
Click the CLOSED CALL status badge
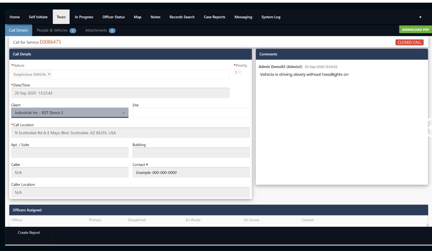(x=410, y=43)
